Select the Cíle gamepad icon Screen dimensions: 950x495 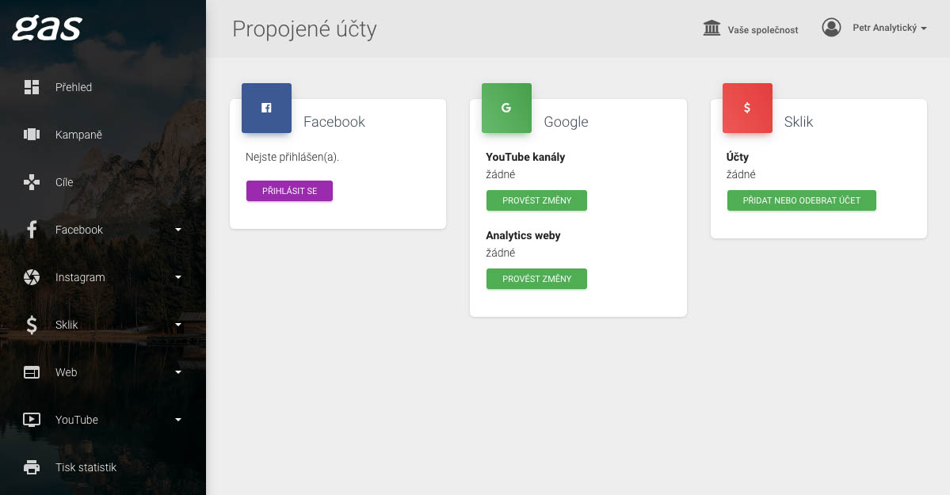point(32,181)
